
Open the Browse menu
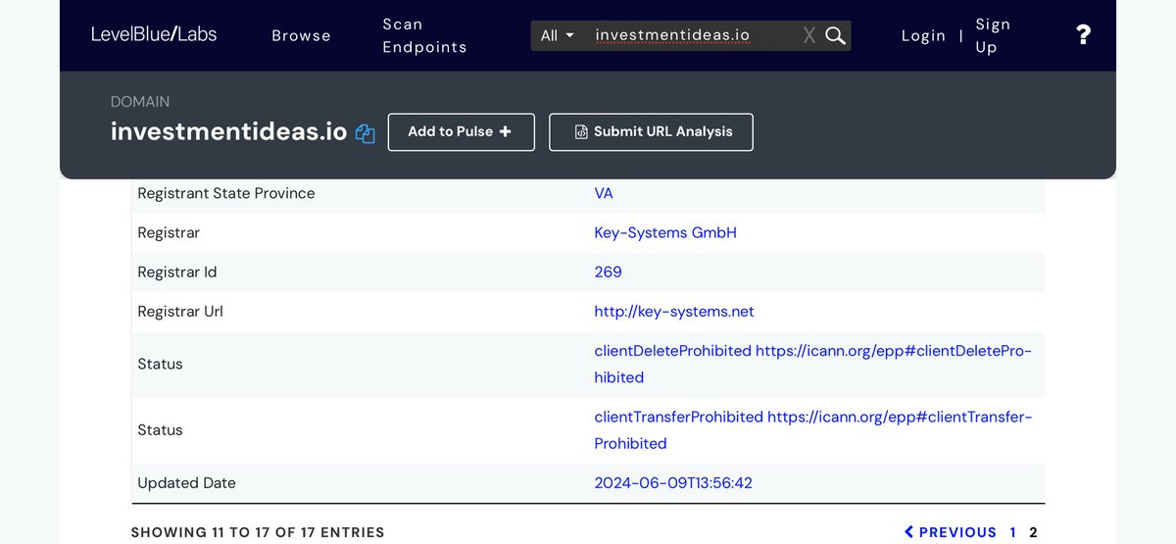301,36
